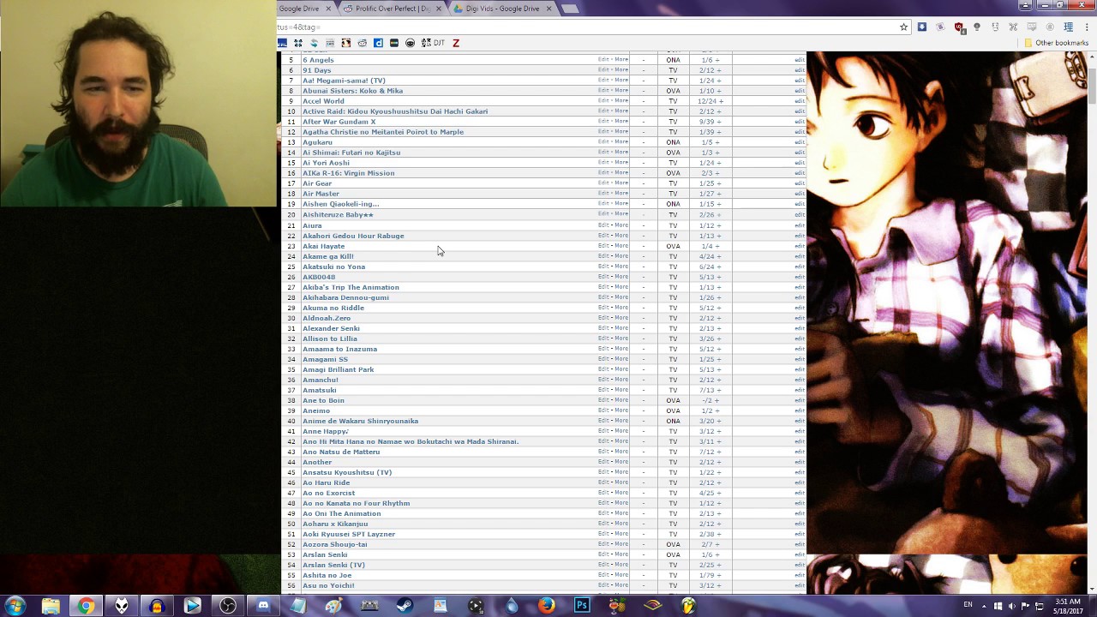Close the Prolific Over Perfect tab
Screen dimensions: 1097x617
[x=439, y=9]
